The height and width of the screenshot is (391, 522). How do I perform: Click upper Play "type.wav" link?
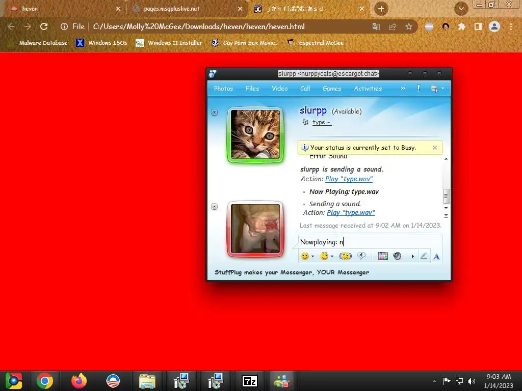tap(349, 179)
